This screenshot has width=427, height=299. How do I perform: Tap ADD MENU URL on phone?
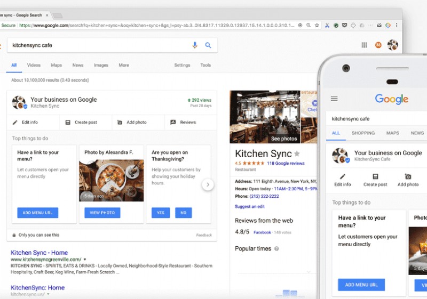(361, 285)
